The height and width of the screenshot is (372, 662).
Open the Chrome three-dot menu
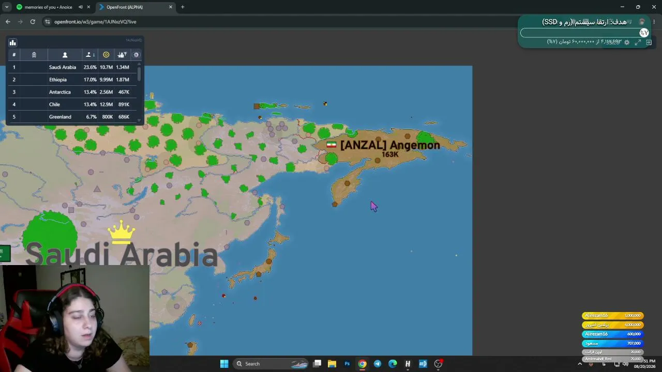[x=654, y=22]
